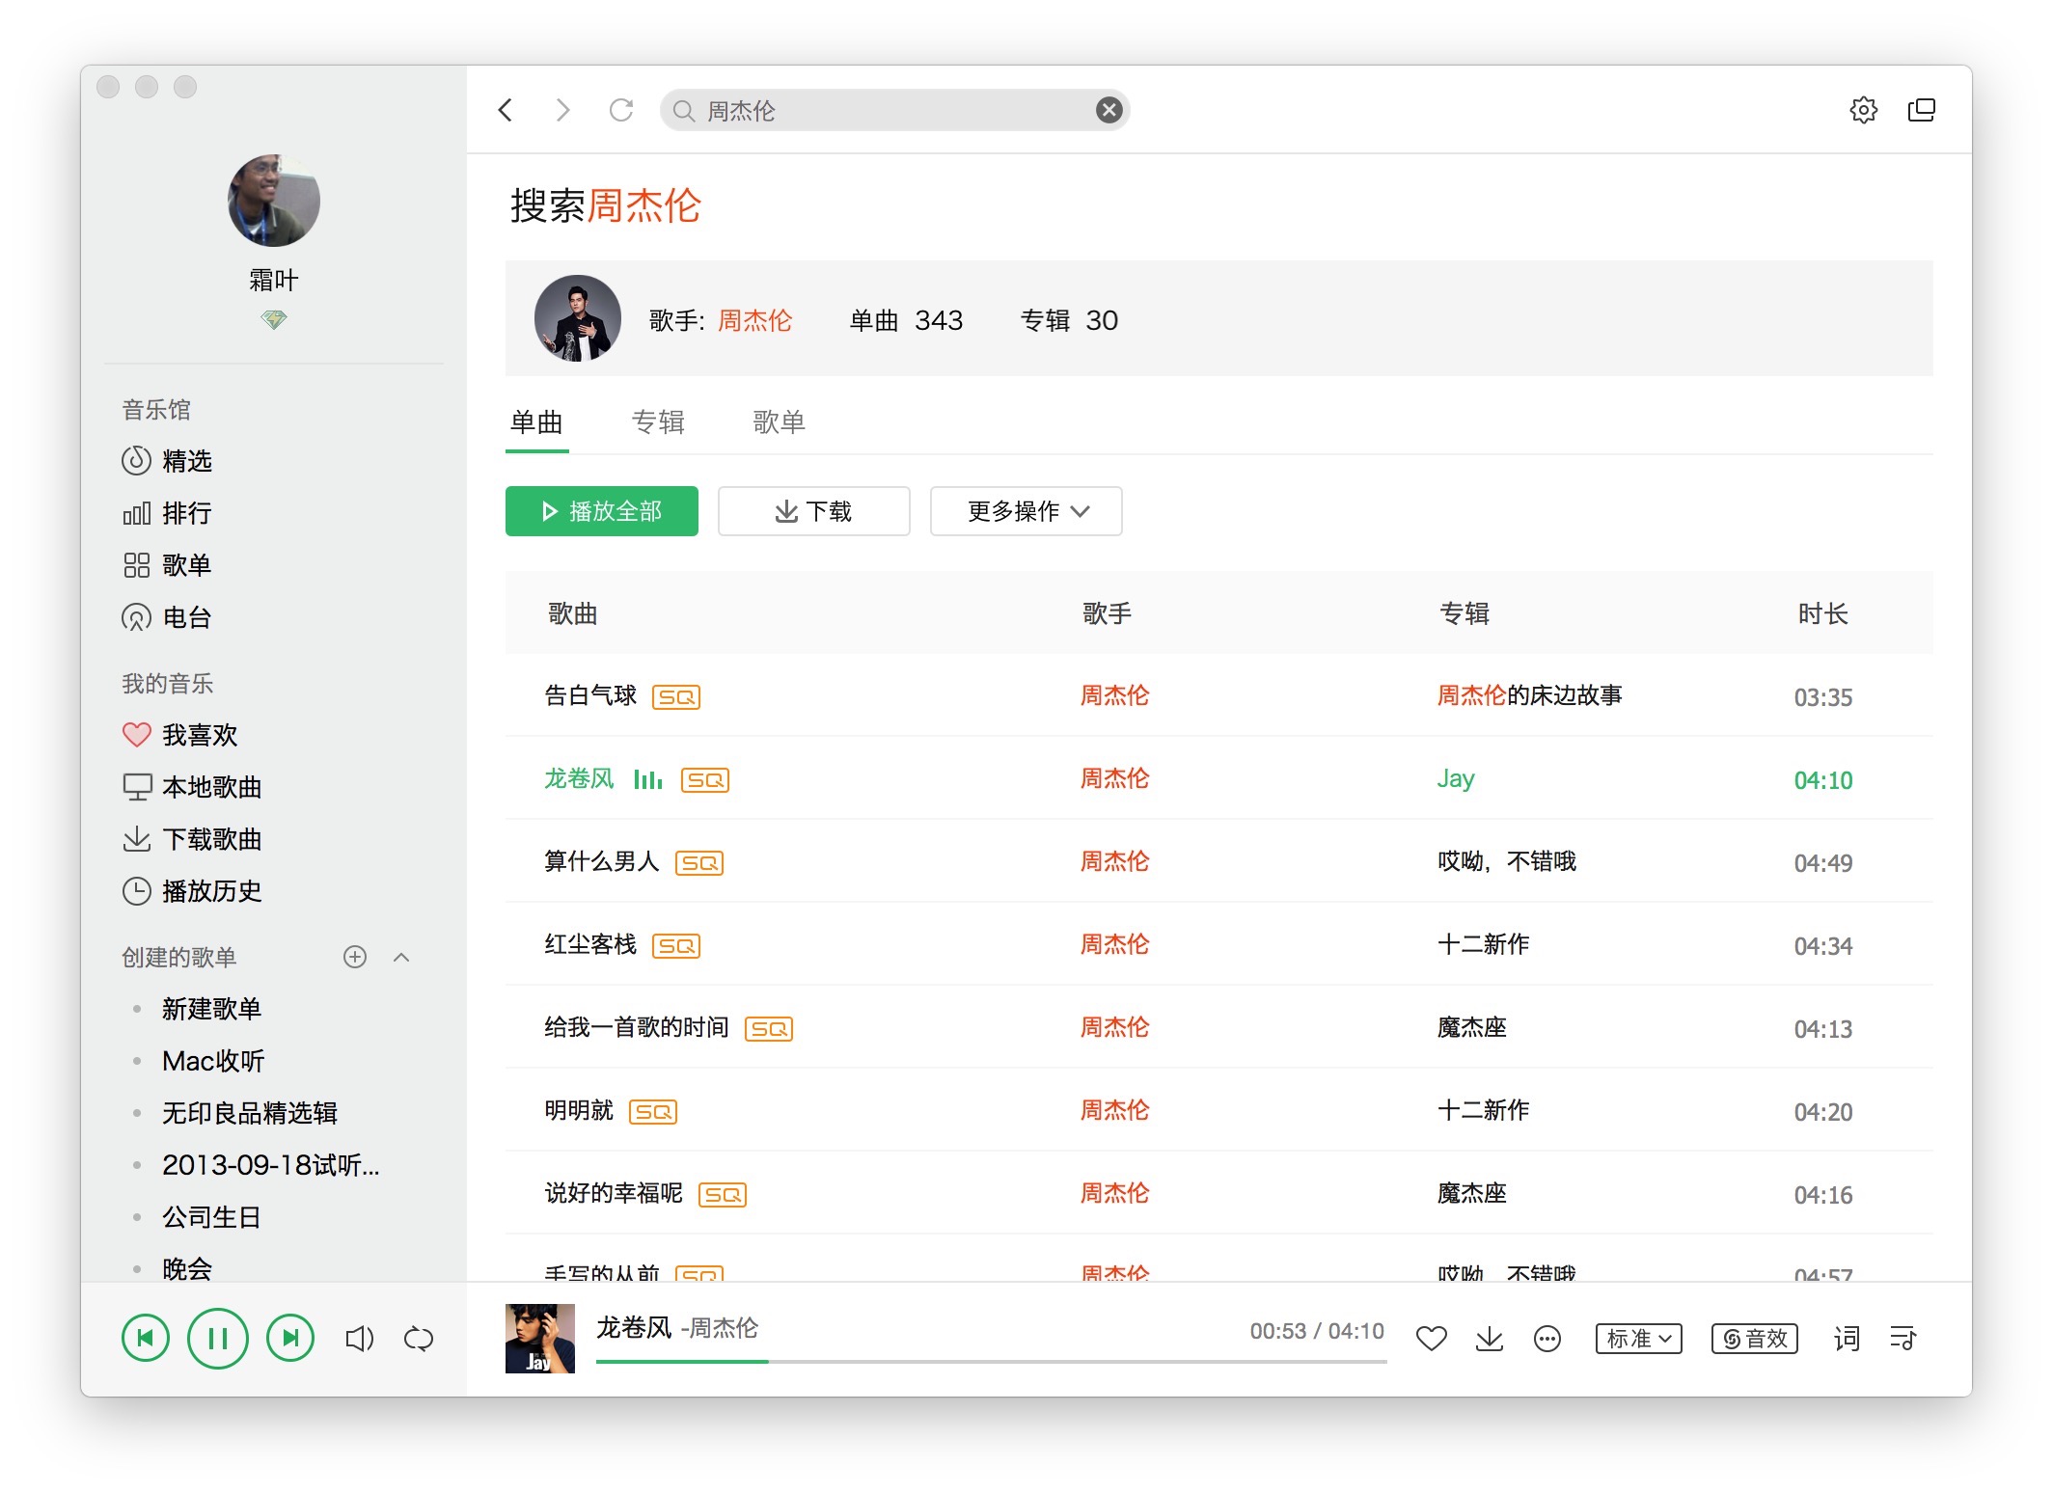This screenshot has width=2053, height=1493.
Task: Switch to the 专辑 tab
Action: tap(658, 422)
